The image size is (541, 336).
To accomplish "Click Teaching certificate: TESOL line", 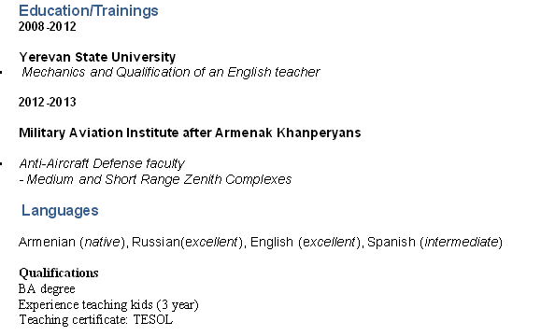I will click(x=96, y=320).
